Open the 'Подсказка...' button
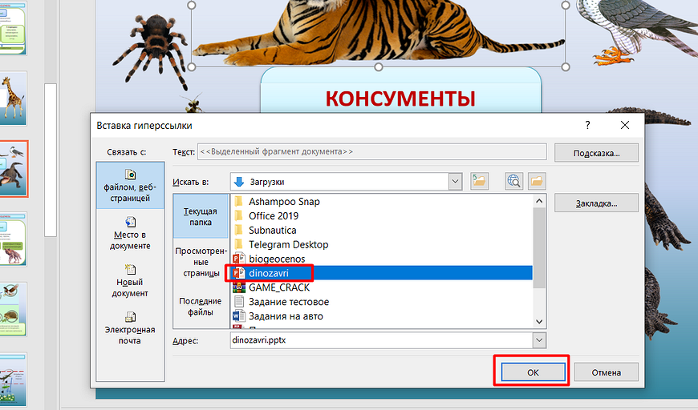698x410 pixels. coord(595,152)
